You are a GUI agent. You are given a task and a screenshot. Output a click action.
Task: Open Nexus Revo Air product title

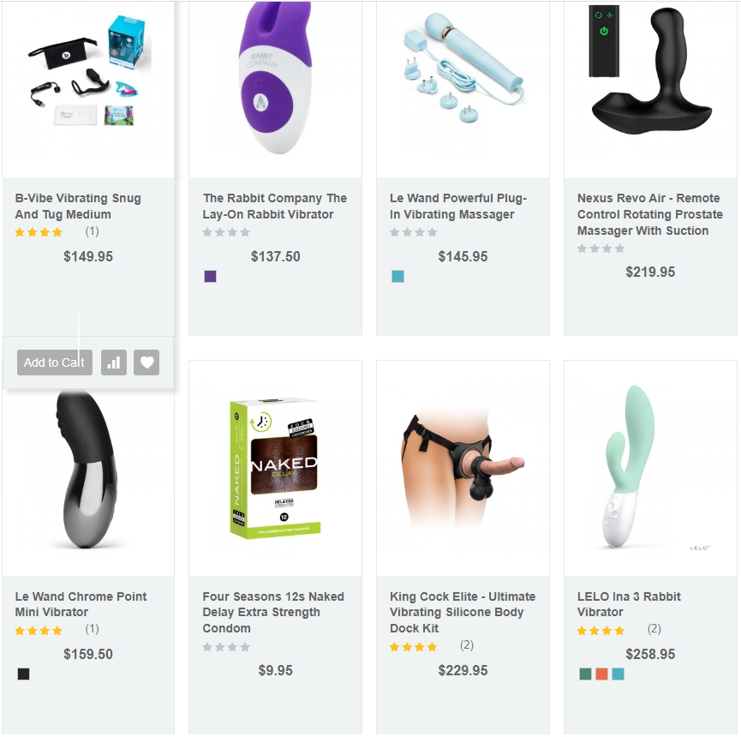pyautogui.click(x=650, y=214)
